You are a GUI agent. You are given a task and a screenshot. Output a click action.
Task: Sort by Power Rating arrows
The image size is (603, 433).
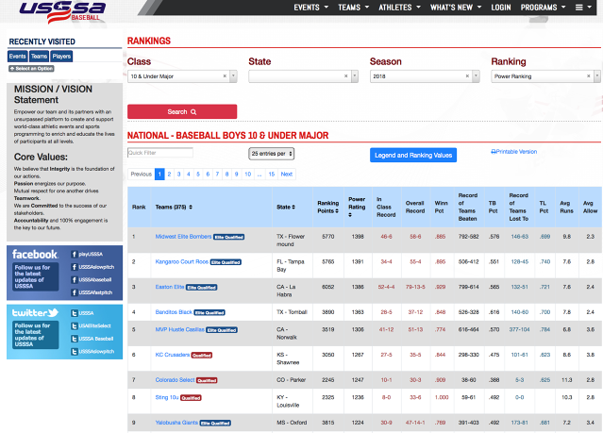(350, 215)
